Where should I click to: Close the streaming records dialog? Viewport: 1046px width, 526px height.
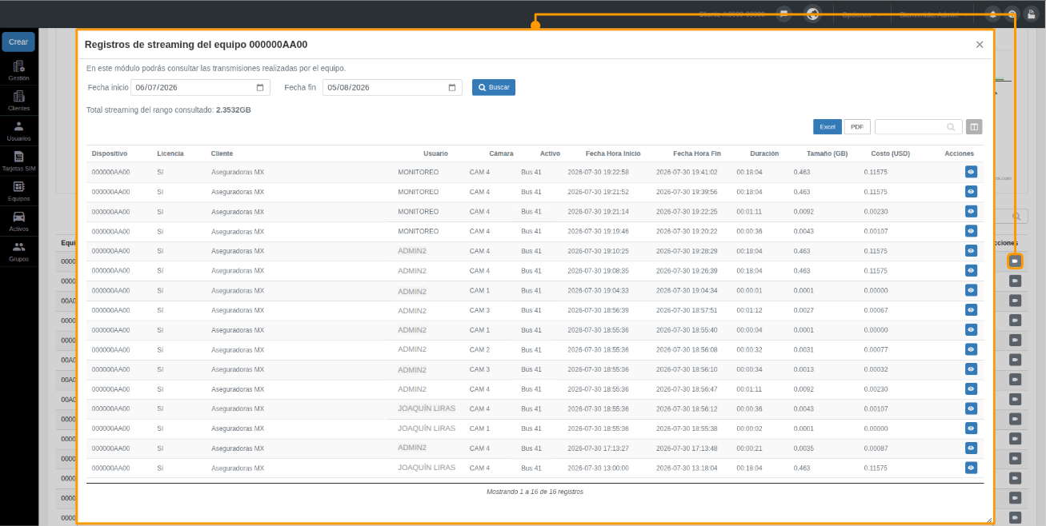click(980, 45)
